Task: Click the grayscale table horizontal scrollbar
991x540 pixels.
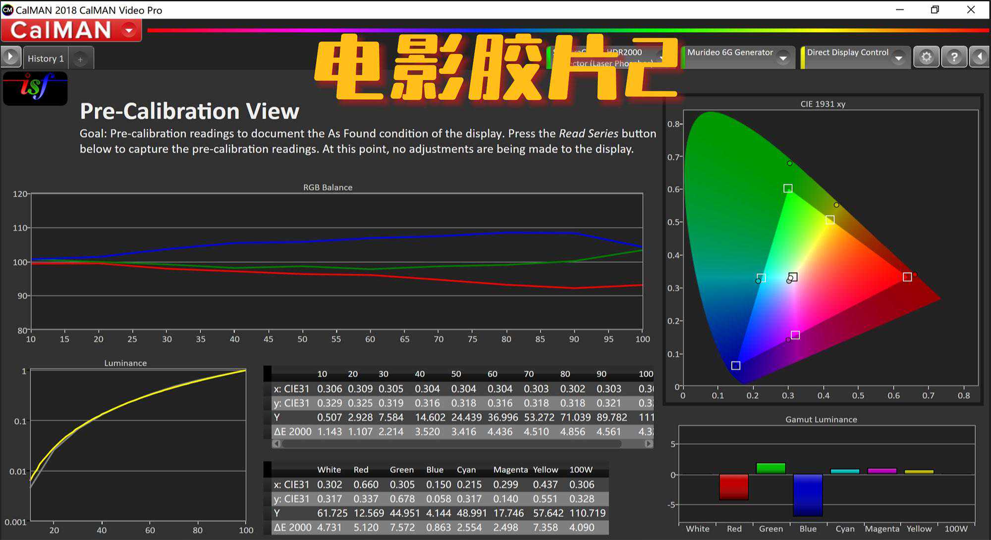Action: (451, 444)
